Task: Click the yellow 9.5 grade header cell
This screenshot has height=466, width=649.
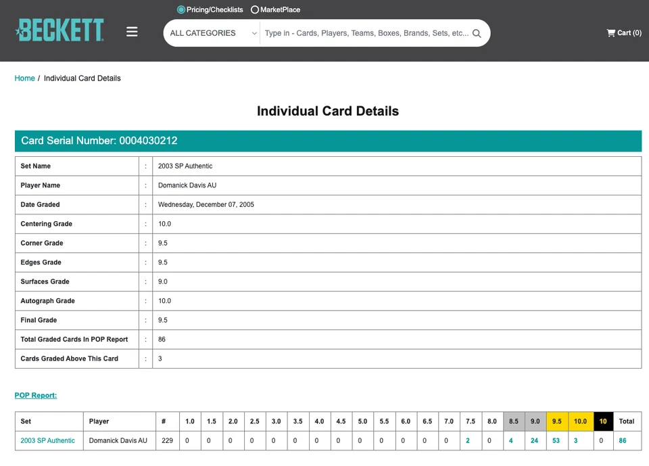Action: [557, 421]
